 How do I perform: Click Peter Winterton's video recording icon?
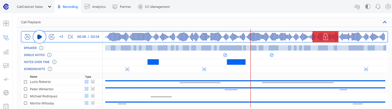(93, 89)
